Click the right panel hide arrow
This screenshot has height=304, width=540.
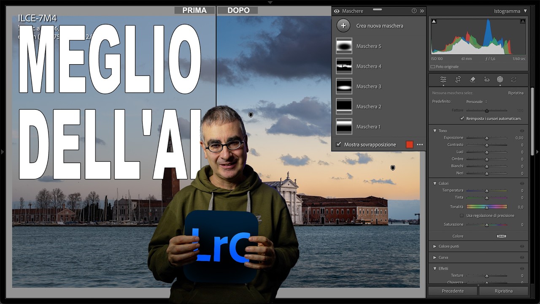(x=537, y=152)
